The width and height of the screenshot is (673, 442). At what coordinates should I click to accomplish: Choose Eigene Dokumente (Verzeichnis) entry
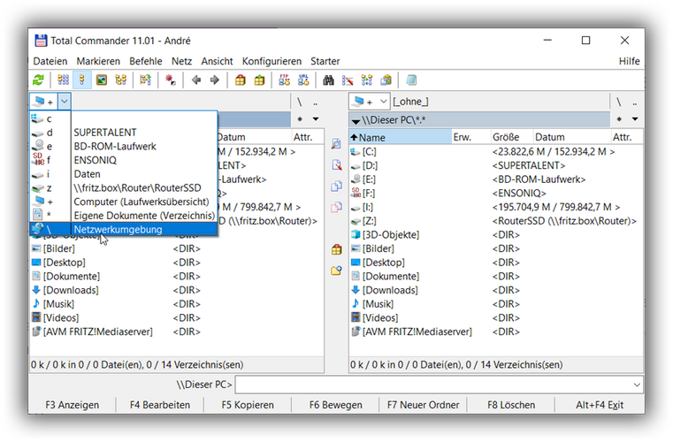tap(124, 216)
